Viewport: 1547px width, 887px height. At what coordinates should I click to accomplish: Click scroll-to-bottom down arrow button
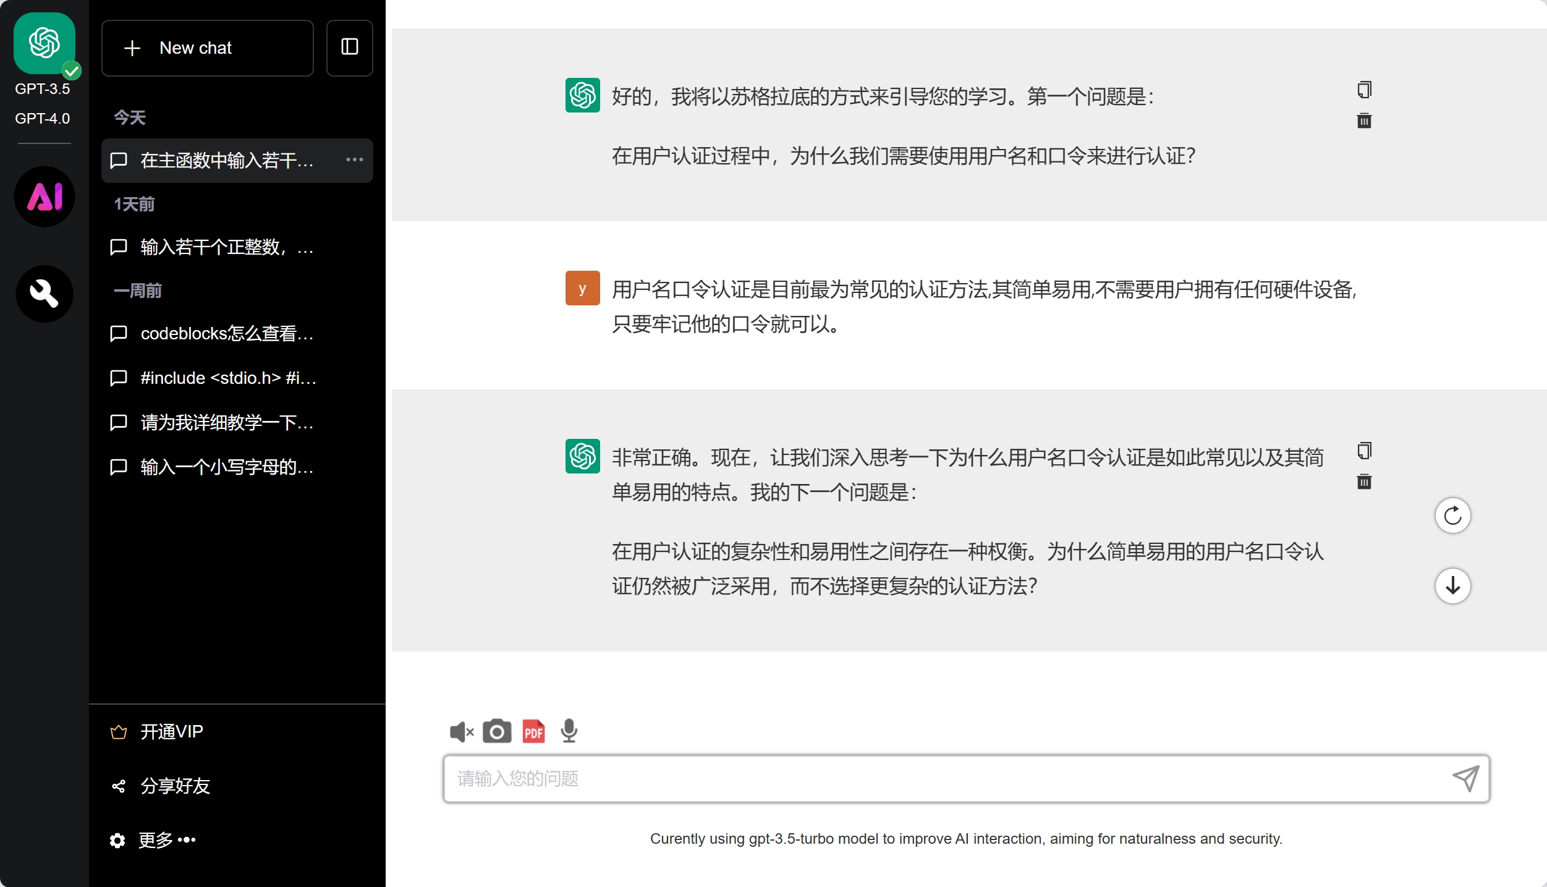tap(1452, 585)
